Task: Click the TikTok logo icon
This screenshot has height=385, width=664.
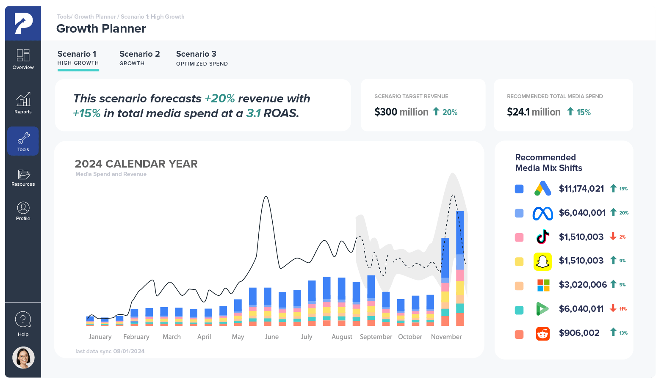Action: click(542, 237)
